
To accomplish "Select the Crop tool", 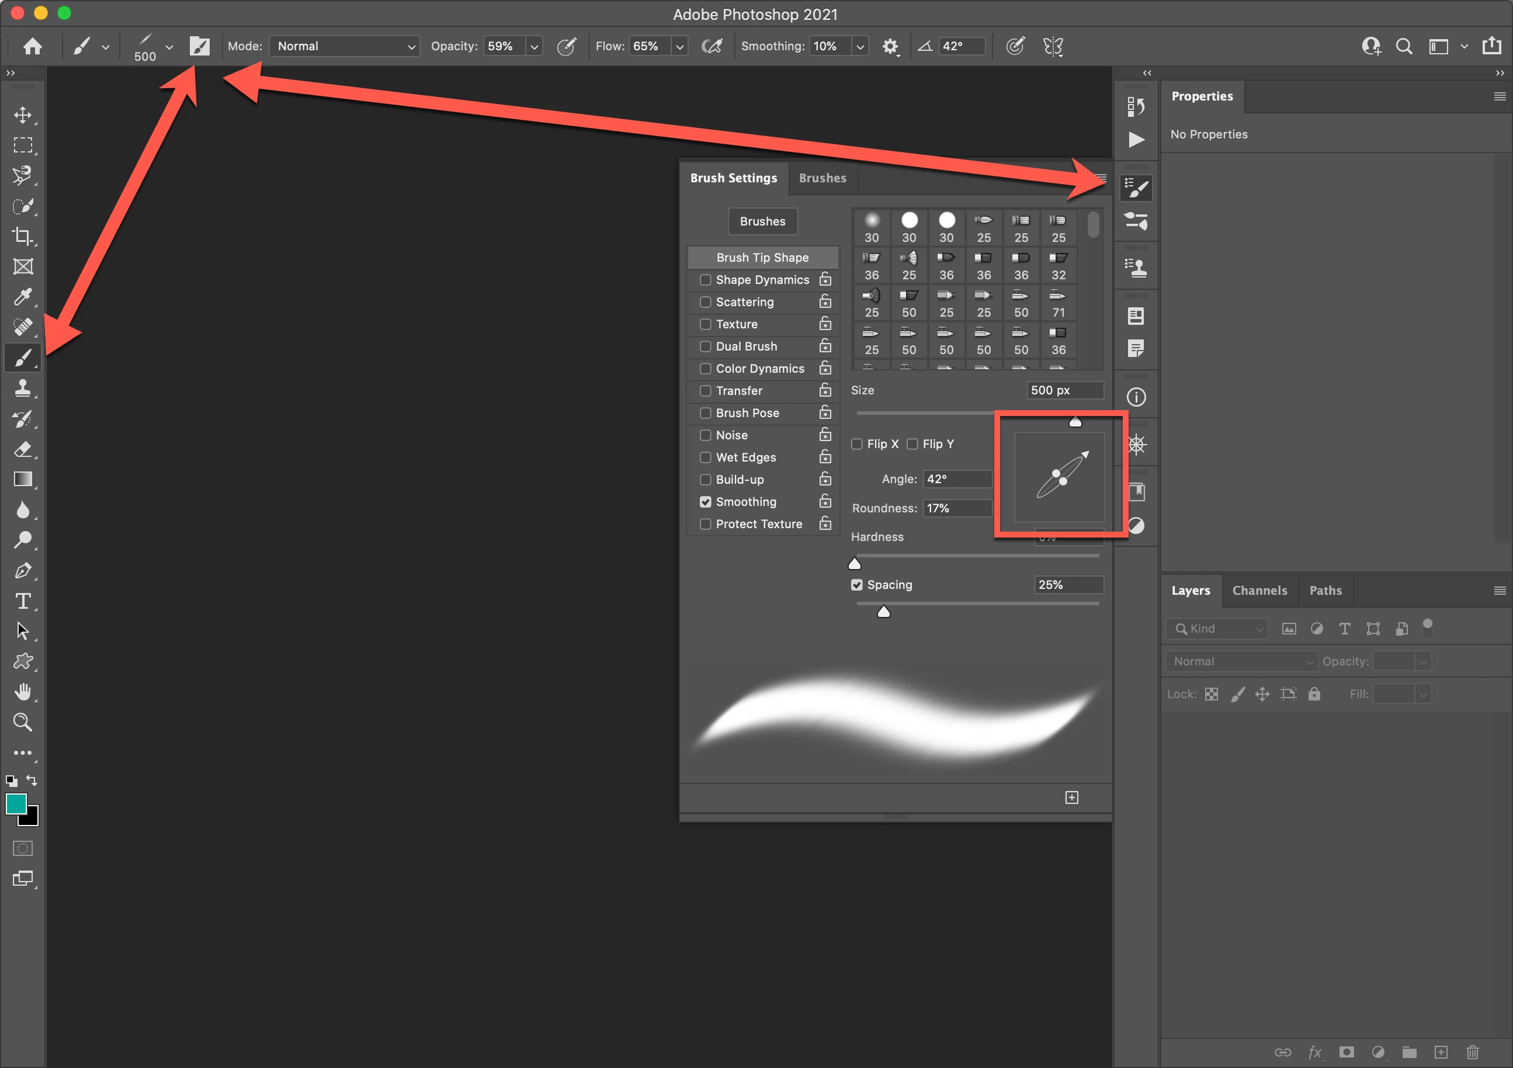I will click(x=23, y=236).
